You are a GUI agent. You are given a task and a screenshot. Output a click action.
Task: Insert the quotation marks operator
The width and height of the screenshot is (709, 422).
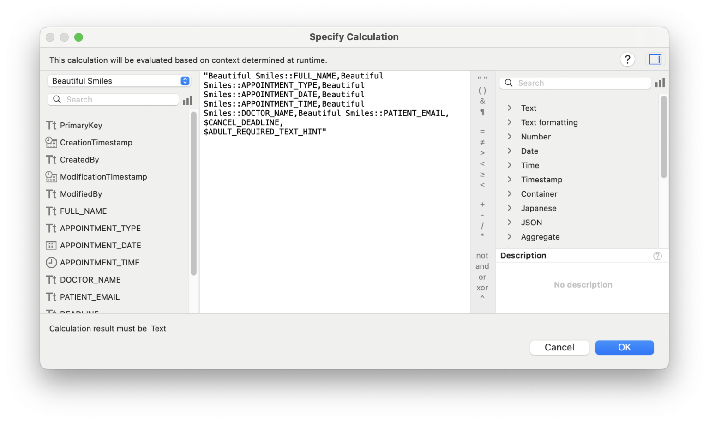click(x=482, y=78)
